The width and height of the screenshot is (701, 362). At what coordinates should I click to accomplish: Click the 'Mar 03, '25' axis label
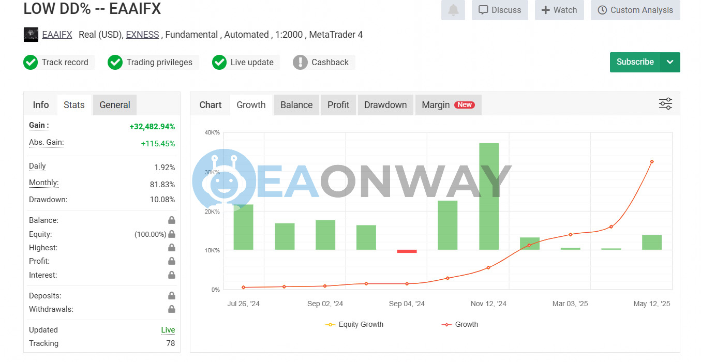pos(571,304)
